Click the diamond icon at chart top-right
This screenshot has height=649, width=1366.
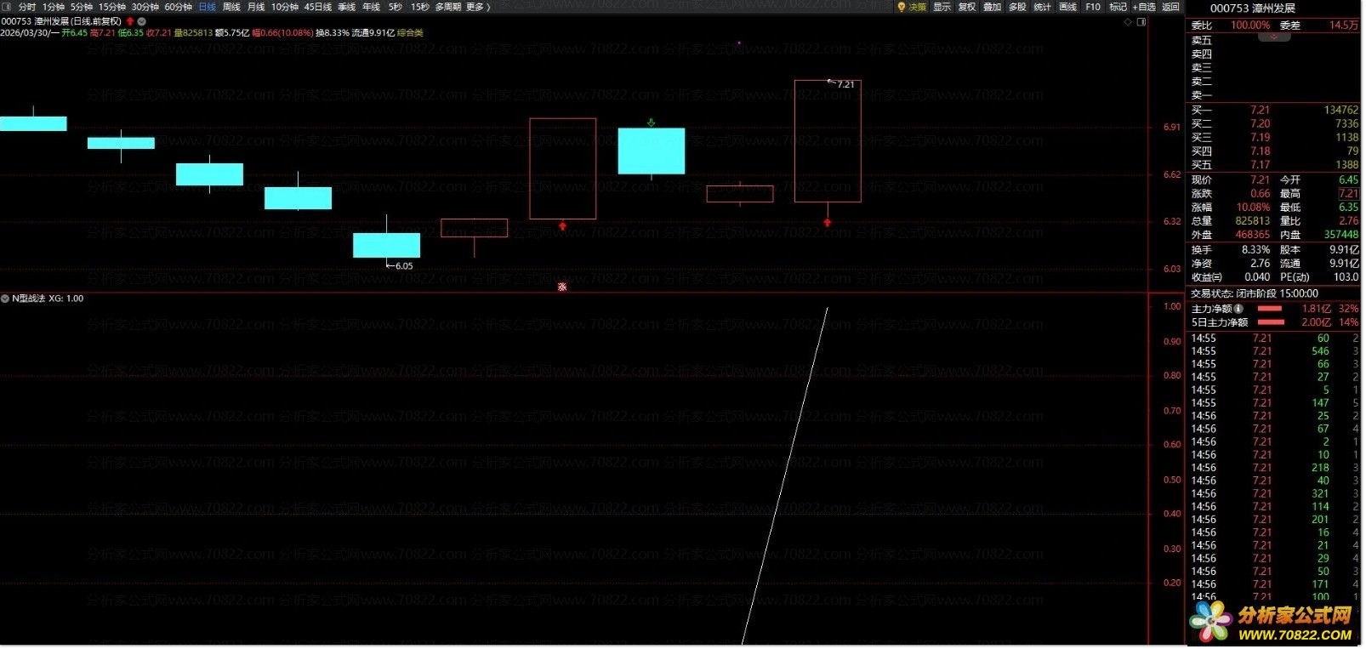pyautogui.click(x=1128, y=22)
